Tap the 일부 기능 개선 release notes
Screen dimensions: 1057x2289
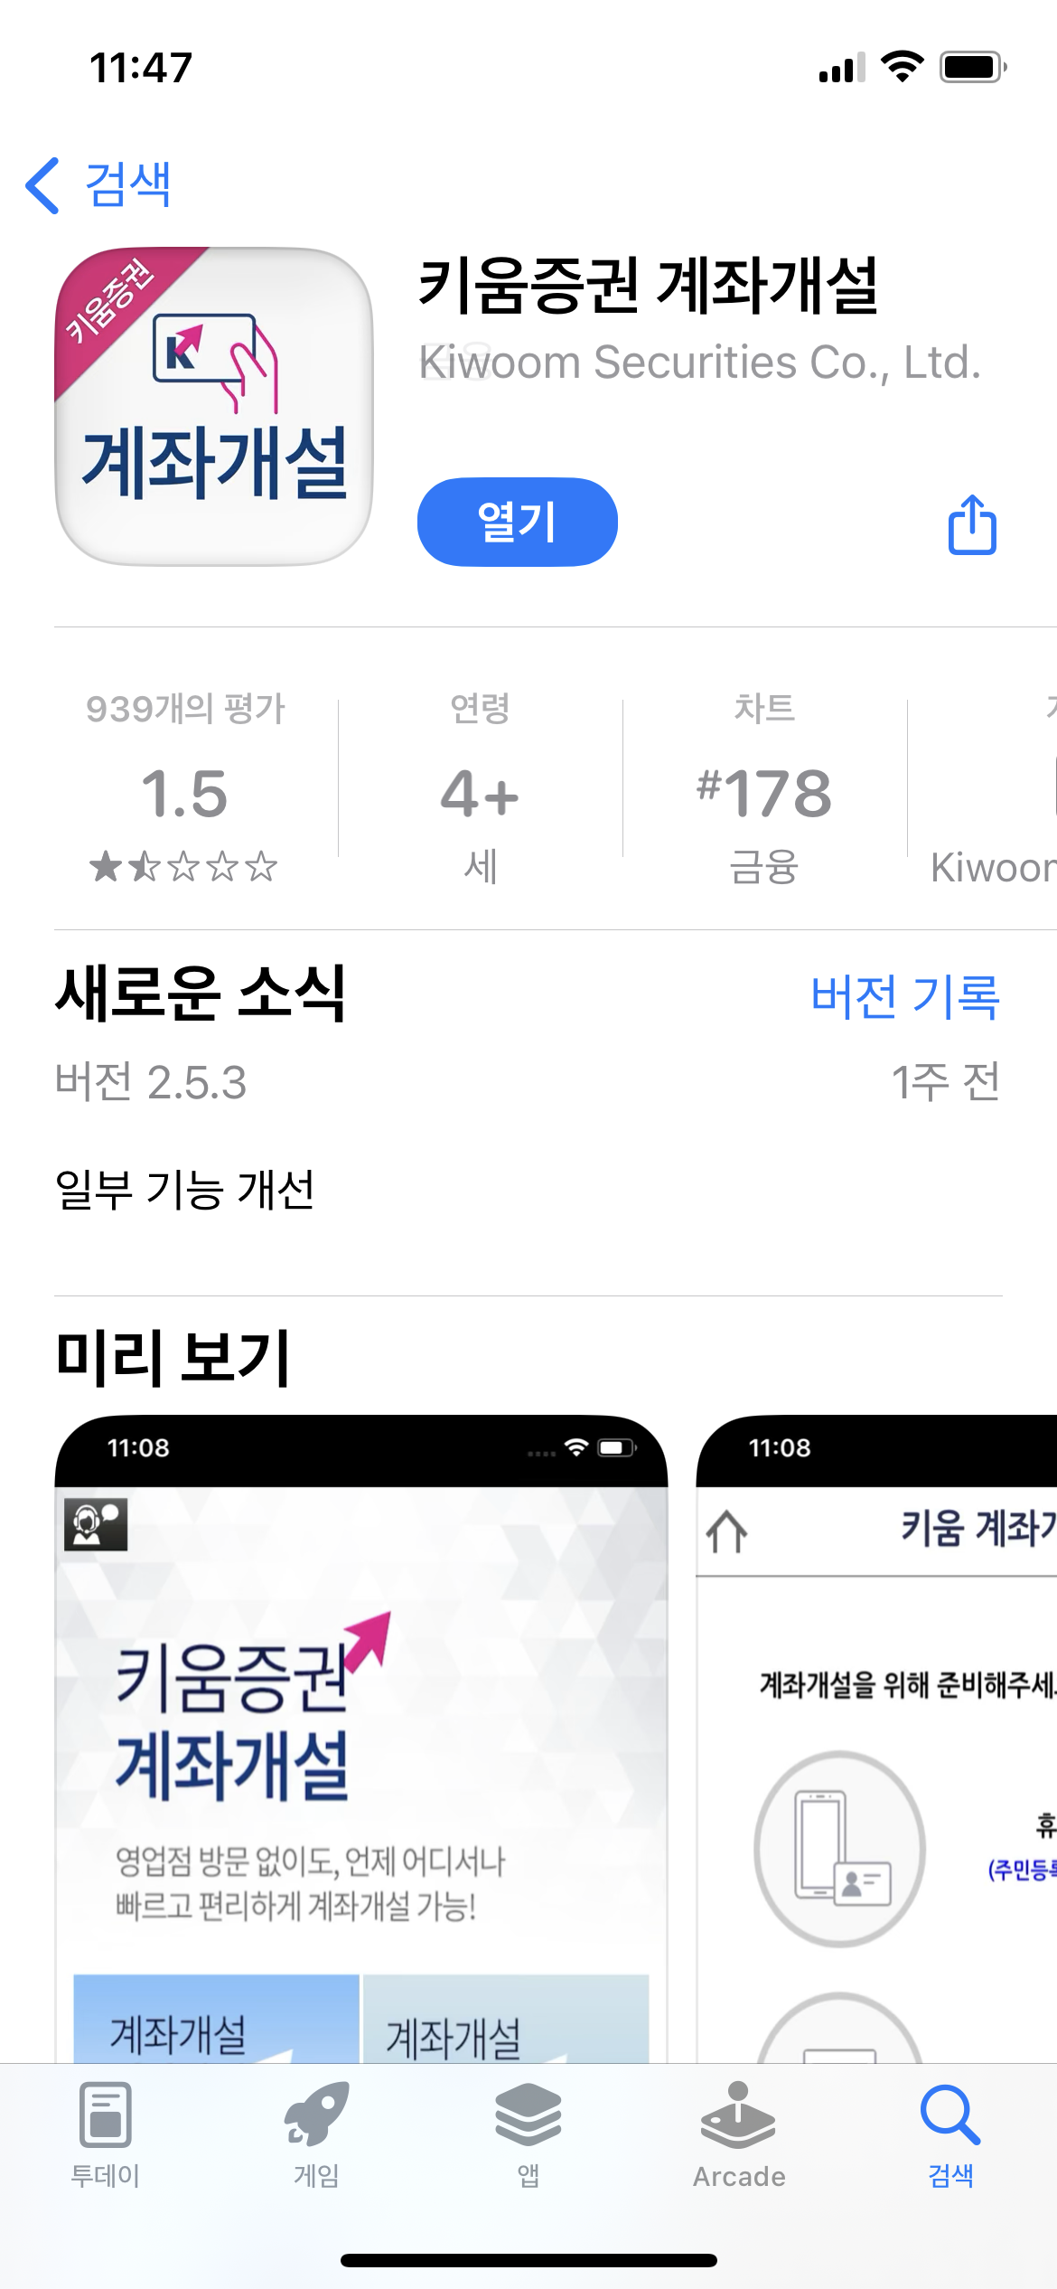pyautogui.click(x=185, y=1190)
